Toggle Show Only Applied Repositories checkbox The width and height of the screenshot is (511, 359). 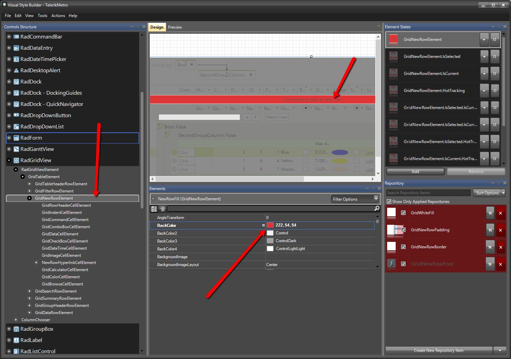click(x=389, y=202)
